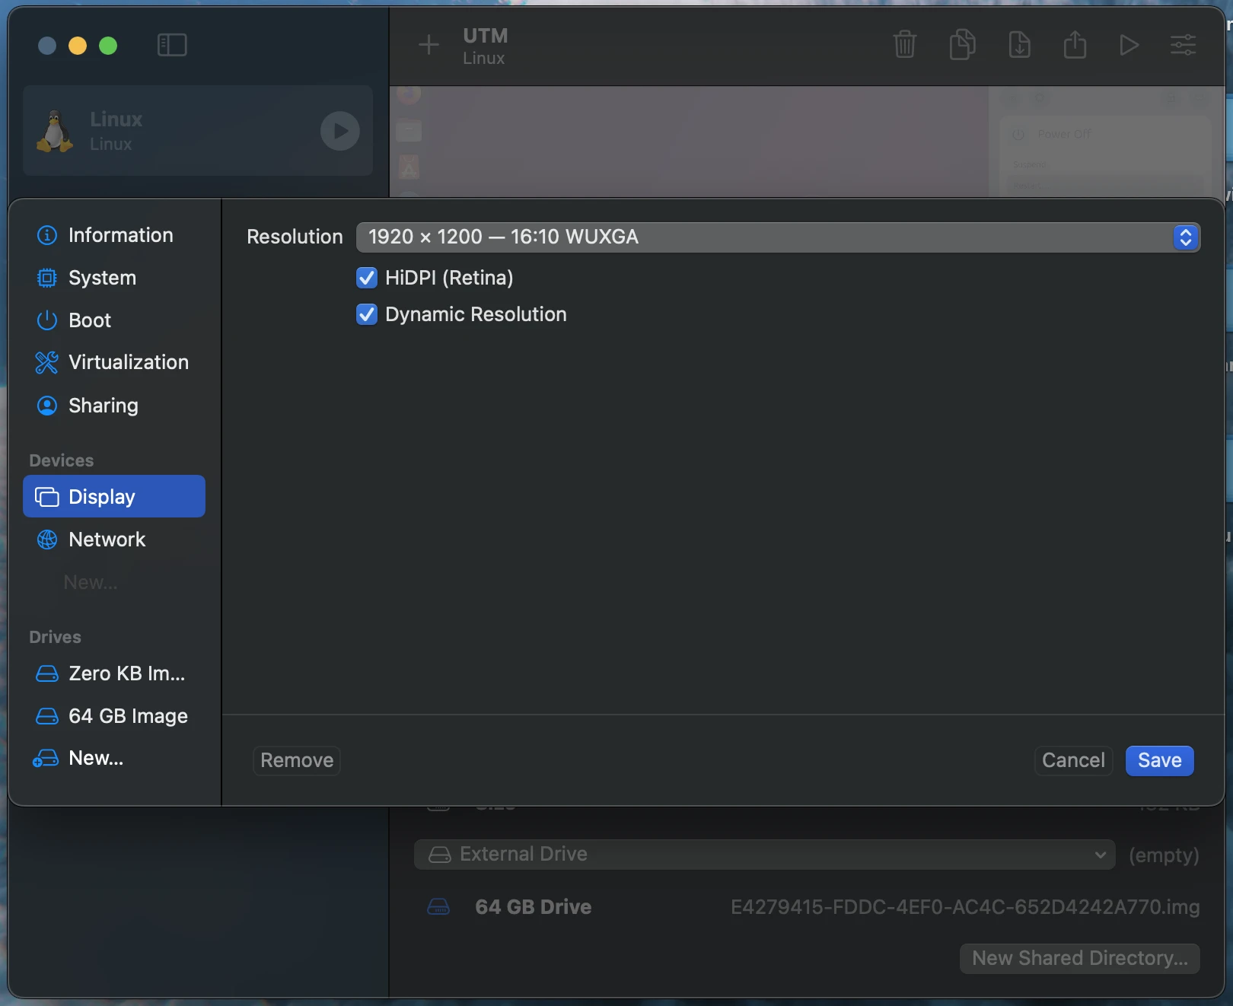Open the Sharing settings section
The image size is (1233, 1006).
114,406
